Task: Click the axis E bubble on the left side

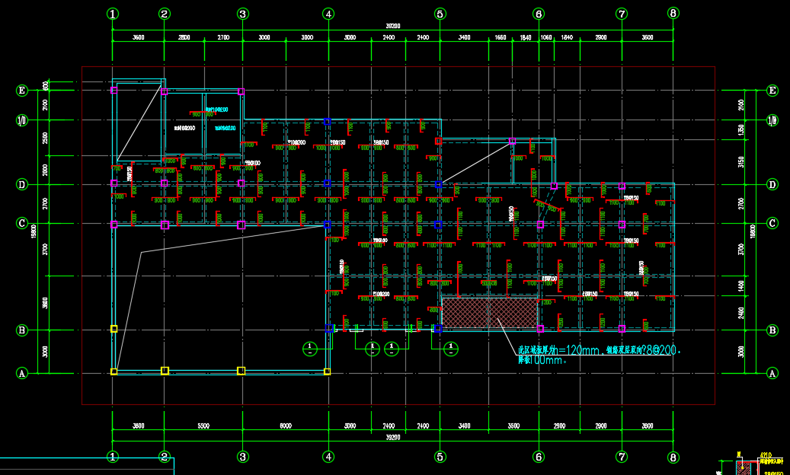Action: [x=22, y=91]
